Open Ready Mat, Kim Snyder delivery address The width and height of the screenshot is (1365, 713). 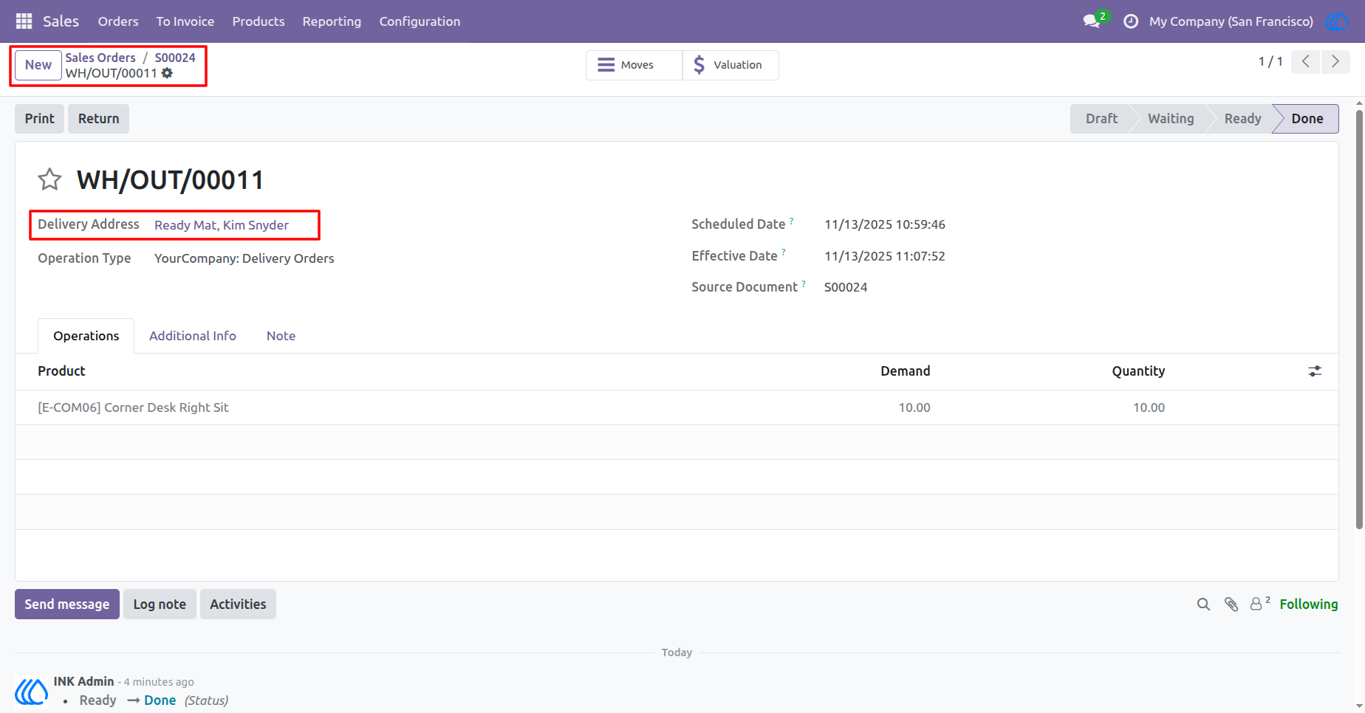pos(222,225)
